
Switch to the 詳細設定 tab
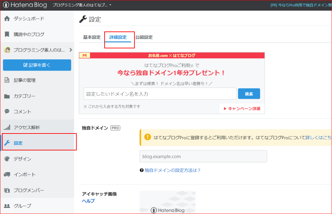118,37
